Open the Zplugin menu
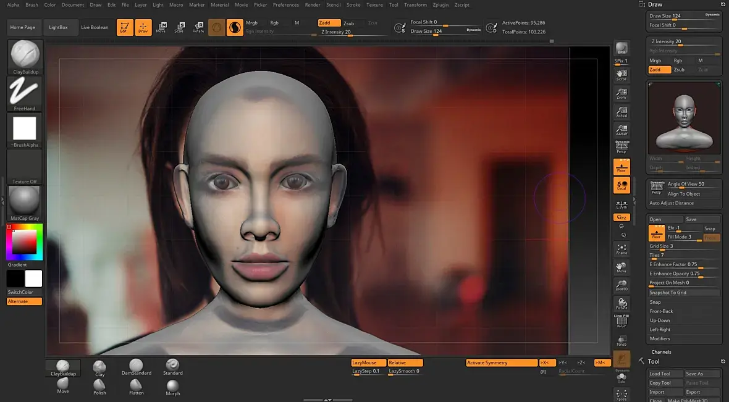Viewport: 729px width, 402px height. pos(440,5)
